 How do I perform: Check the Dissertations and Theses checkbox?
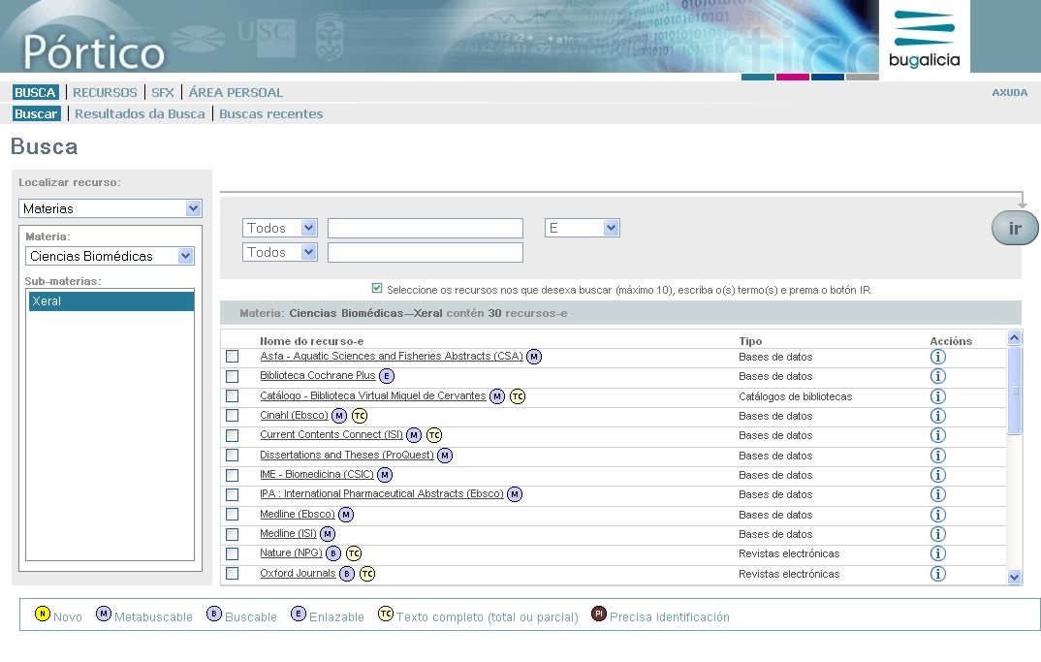pos(232,456)
